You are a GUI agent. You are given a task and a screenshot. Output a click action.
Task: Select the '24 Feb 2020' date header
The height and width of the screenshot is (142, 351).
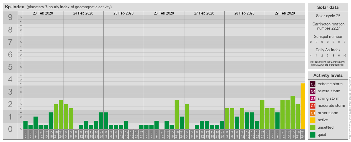tap(83, 13)
